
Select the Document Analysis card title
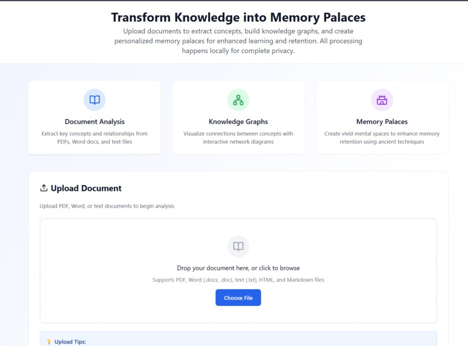click(x=95, y=121)
